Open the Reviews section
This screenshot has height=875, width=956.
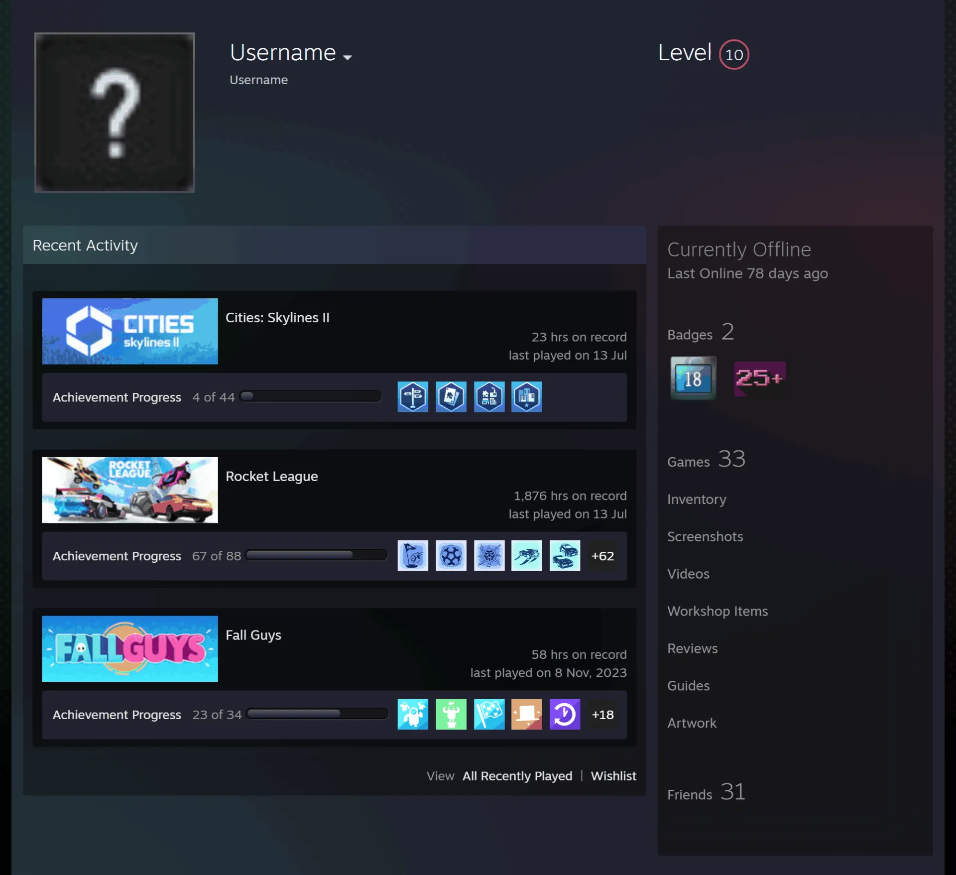pos(693,648)
